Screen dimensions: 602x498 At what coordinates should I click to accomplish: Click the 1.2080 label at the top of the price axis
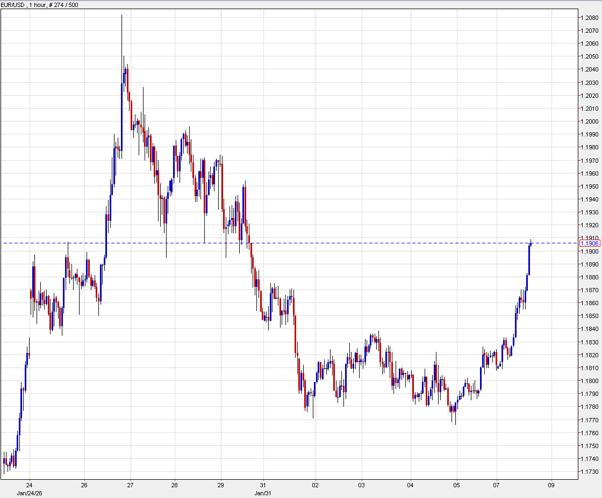click(589, 18)
